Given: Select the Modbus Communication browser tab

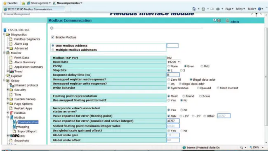Looking at the screenshot, I should click(34, 9).
